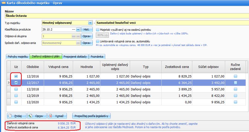
Task: Toggle Ručne zadané for 12/2020 row
Action: (236, 102)
